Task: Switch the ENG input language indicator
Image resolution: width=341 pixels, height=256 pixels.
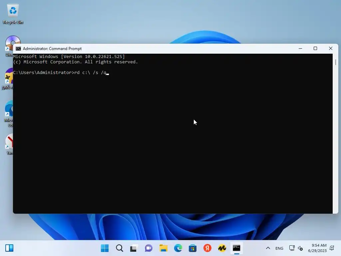Action: (279, 248)
